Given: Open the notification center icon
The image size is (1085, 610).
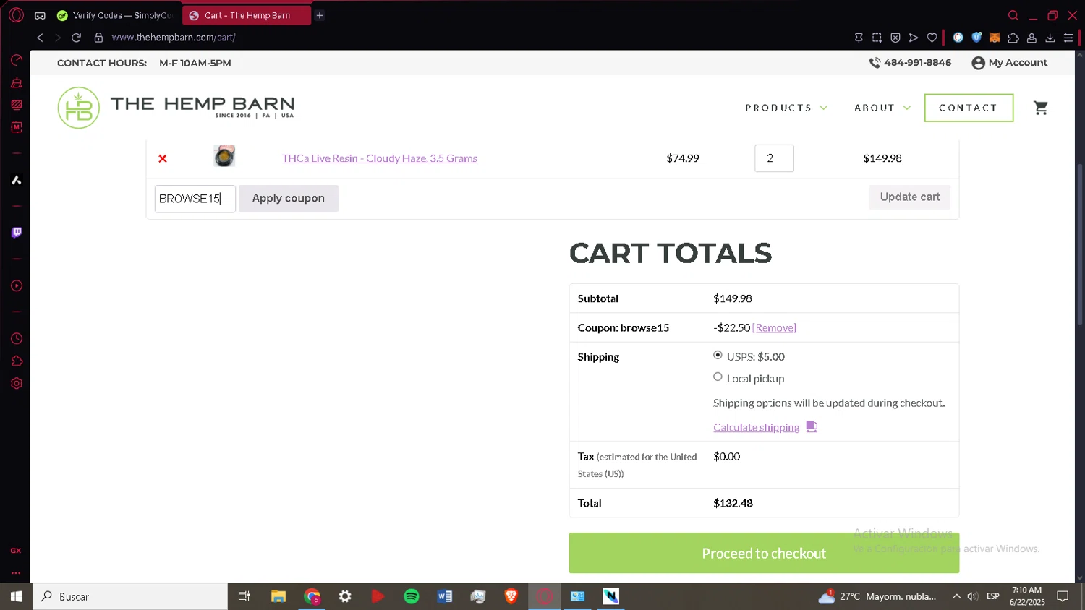Looking at the screenshot, I should tap(1063, 596).
